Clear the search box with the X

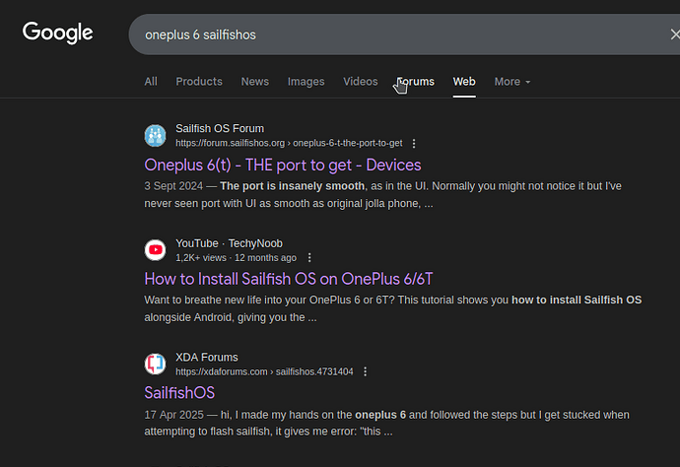(x=675, y=34)
